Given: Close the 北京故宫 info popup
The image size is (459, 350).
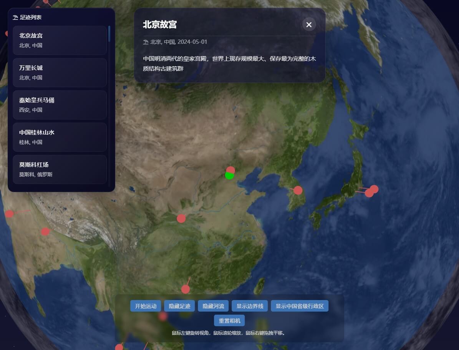Looking at the screenshot, I should click(309, 25).
